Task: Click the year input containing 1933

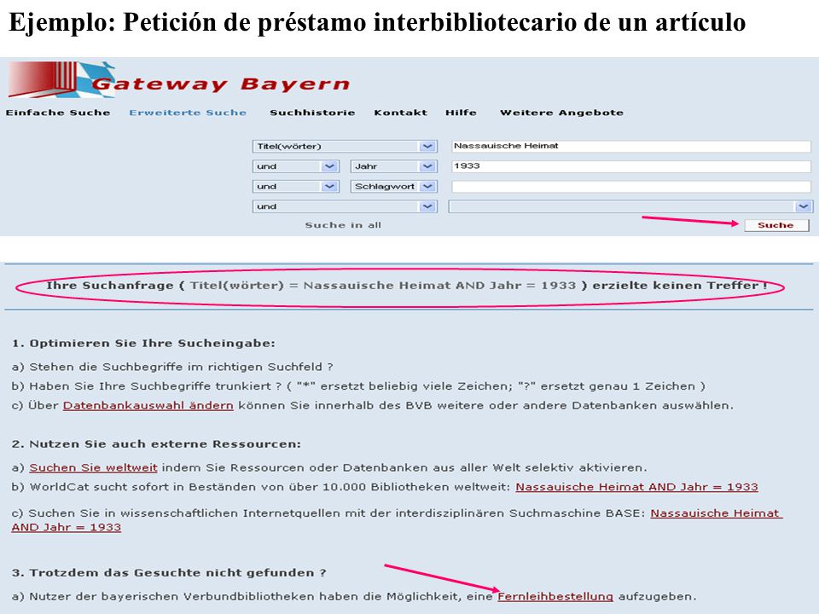Action: 631,166
